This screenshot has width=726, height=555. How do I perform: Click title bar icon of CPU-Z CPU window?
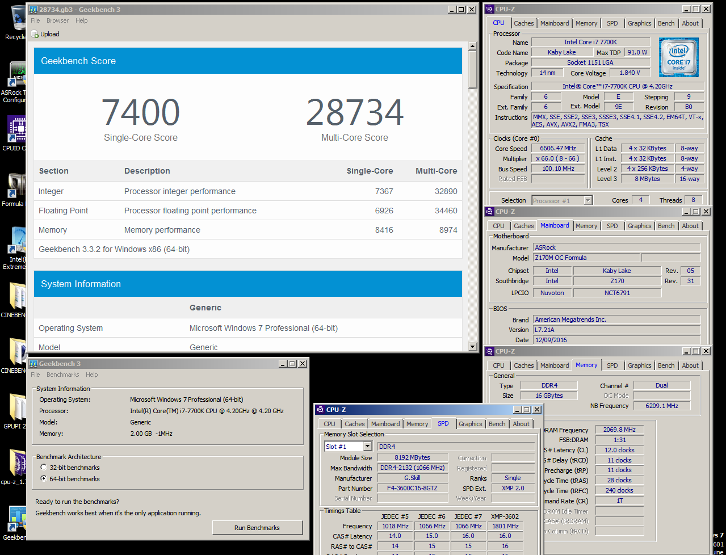490,9
